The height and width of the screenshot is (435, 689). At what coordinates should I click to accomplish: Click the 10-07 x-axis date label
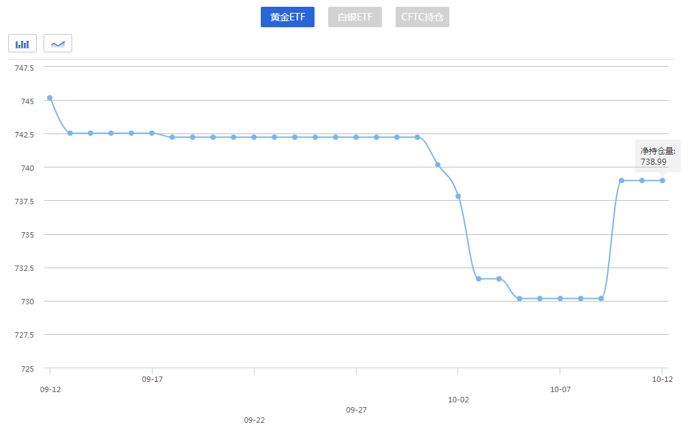pos(560,389)
